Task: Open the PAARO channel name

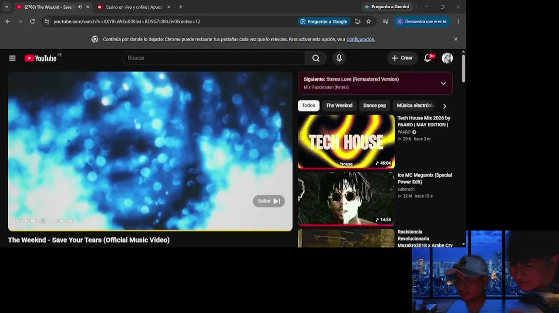Action: (404, 132)
